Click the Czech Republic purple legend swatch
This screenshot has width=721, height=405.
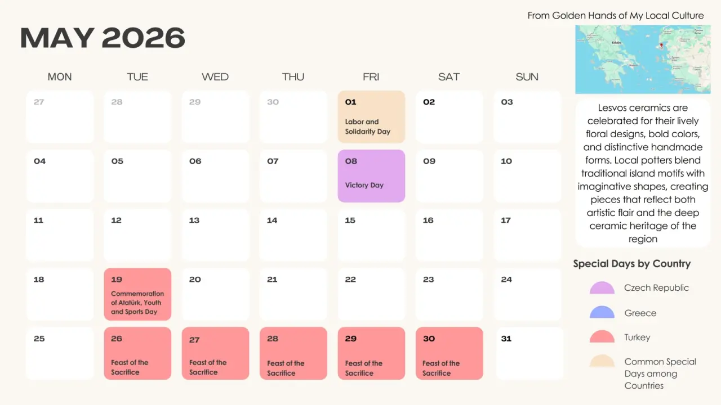point(602,289)
